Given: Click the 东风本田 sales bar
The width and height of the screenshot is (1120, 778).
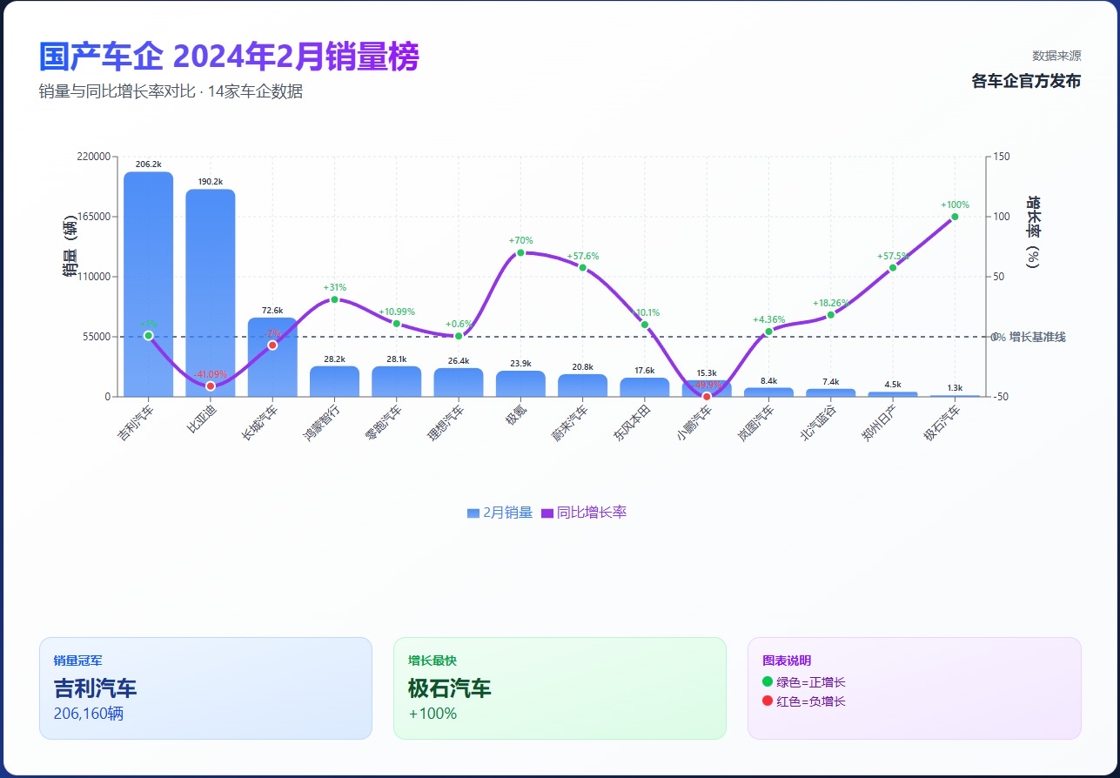Looking at the screenshot, I should click(x=645, y=387).
